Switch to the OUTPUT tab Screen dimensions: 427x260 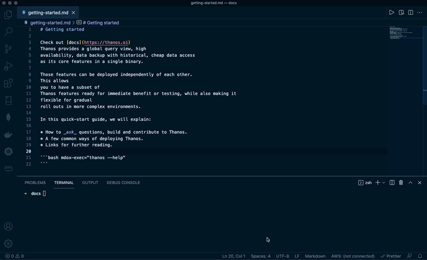[x=90, y=183]
